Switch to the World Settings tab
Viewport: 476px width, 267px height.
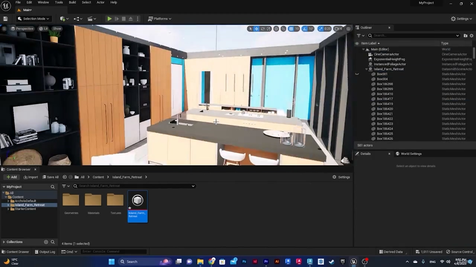click(x=411, y=154)
